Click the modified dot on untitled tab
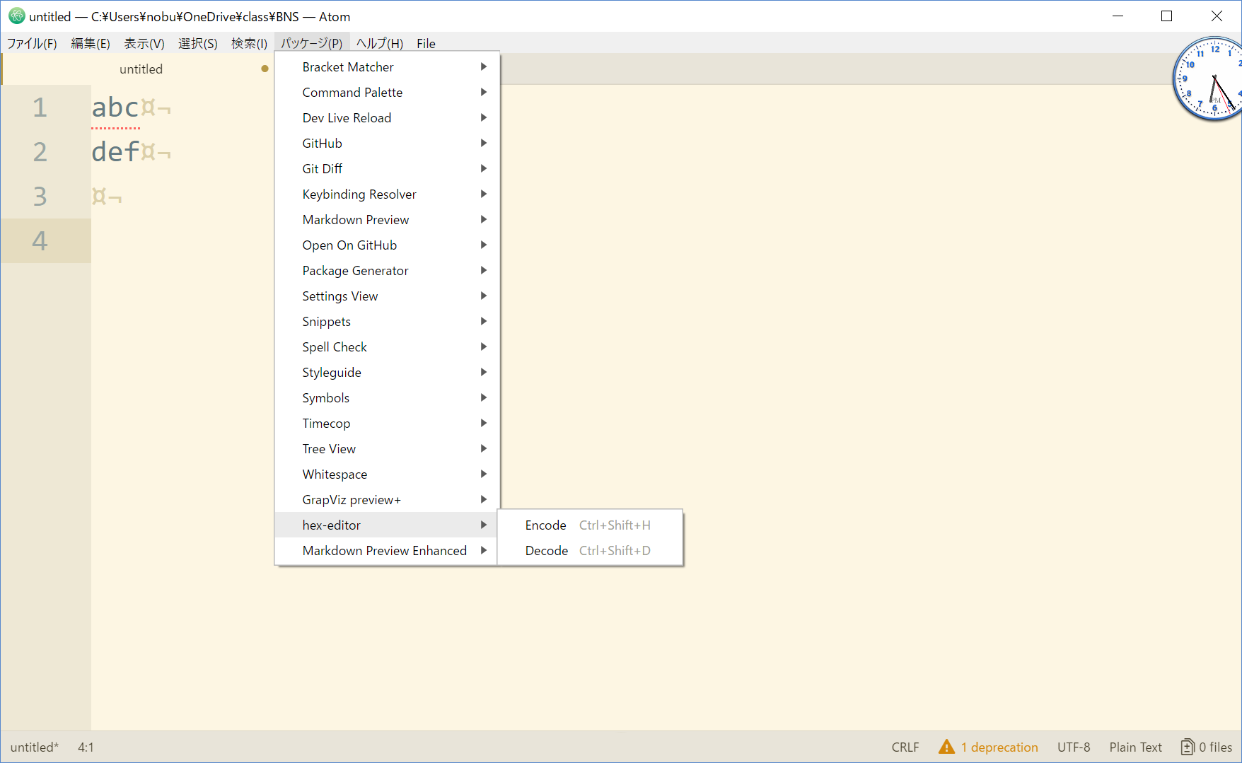1242x763 pixels. pos(265,69)
